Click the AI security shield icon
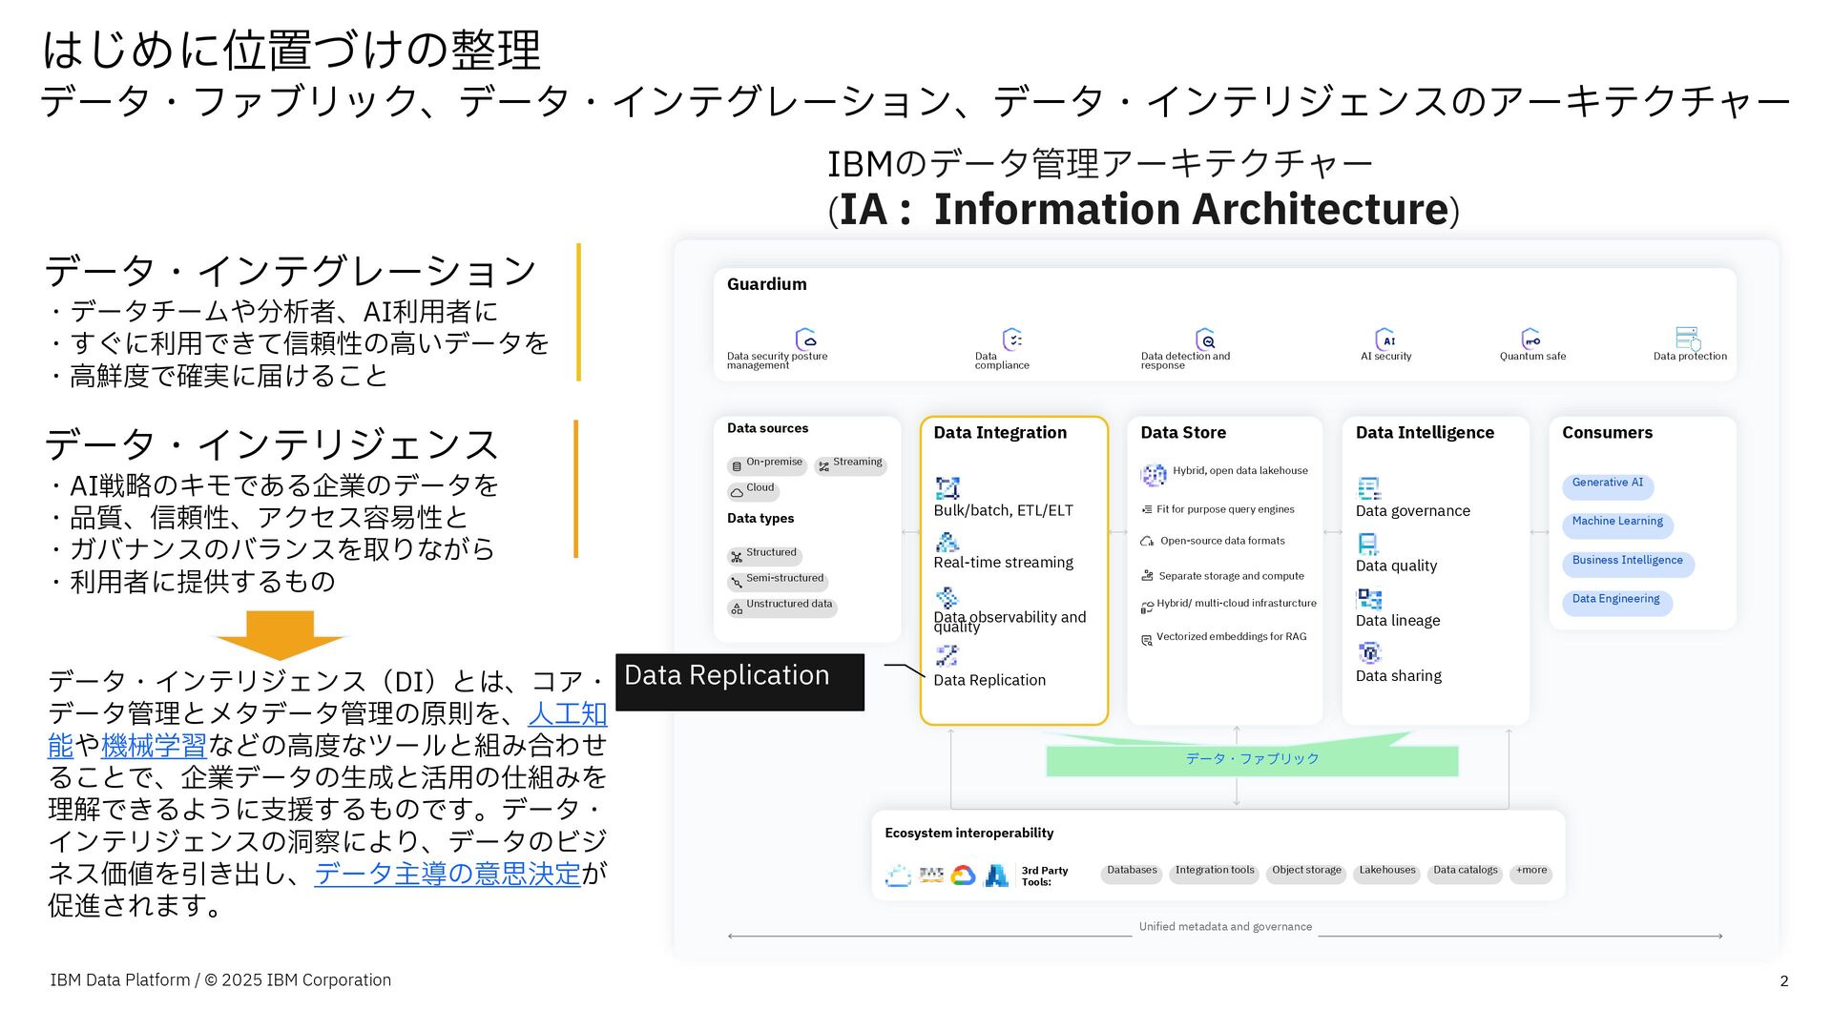 1385,339
